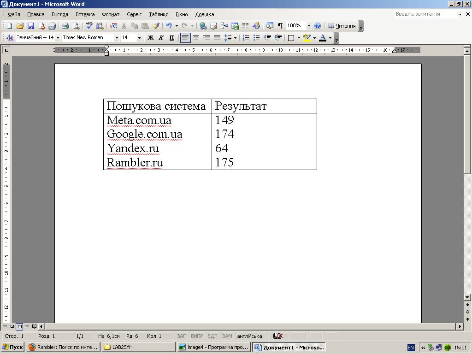
Task: Create a new blank document
Action: (x=9, y=26)
